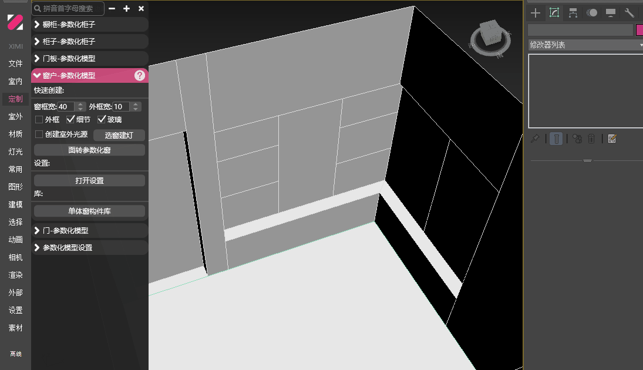643x370 pixels.
Task: Open the 相机 sidebar menu
Action: 16,258
